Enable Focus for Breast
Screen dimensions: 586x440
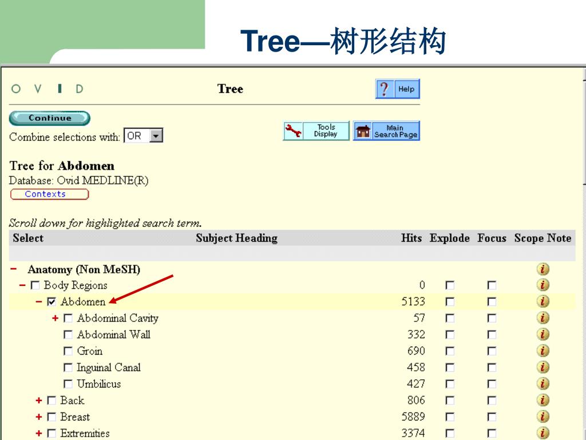[x=492, y=417]
